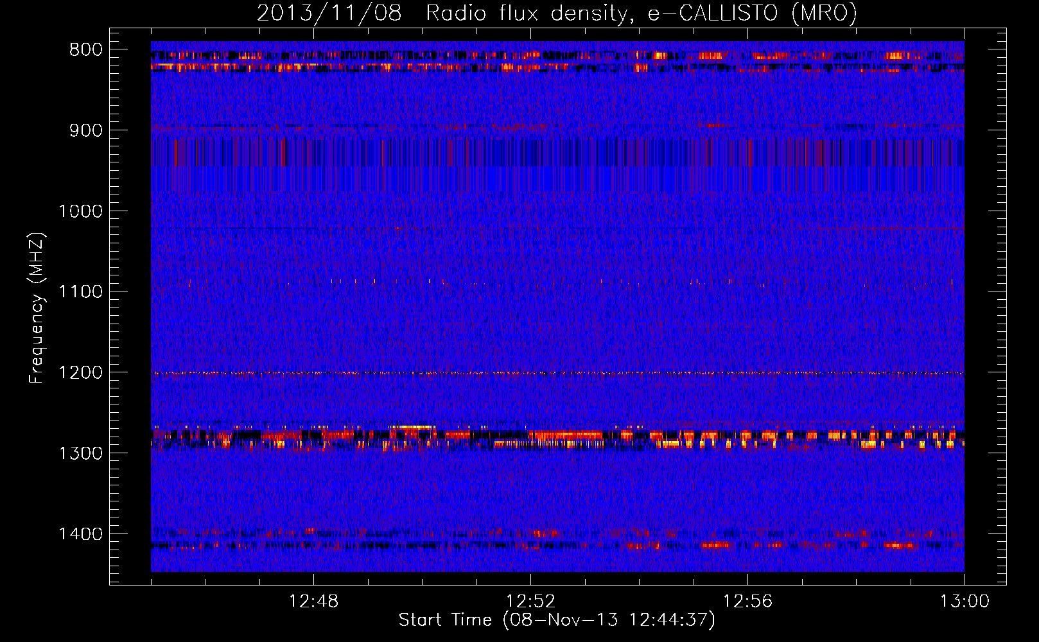
Task: Click the 12:48 time tick label
Action: click(313, 602)
